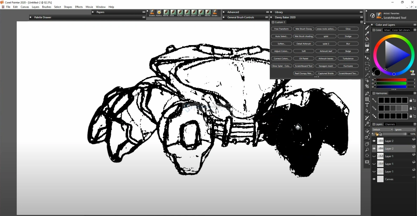
Task: Pick the Eraser tool
Action: [367, 50]
